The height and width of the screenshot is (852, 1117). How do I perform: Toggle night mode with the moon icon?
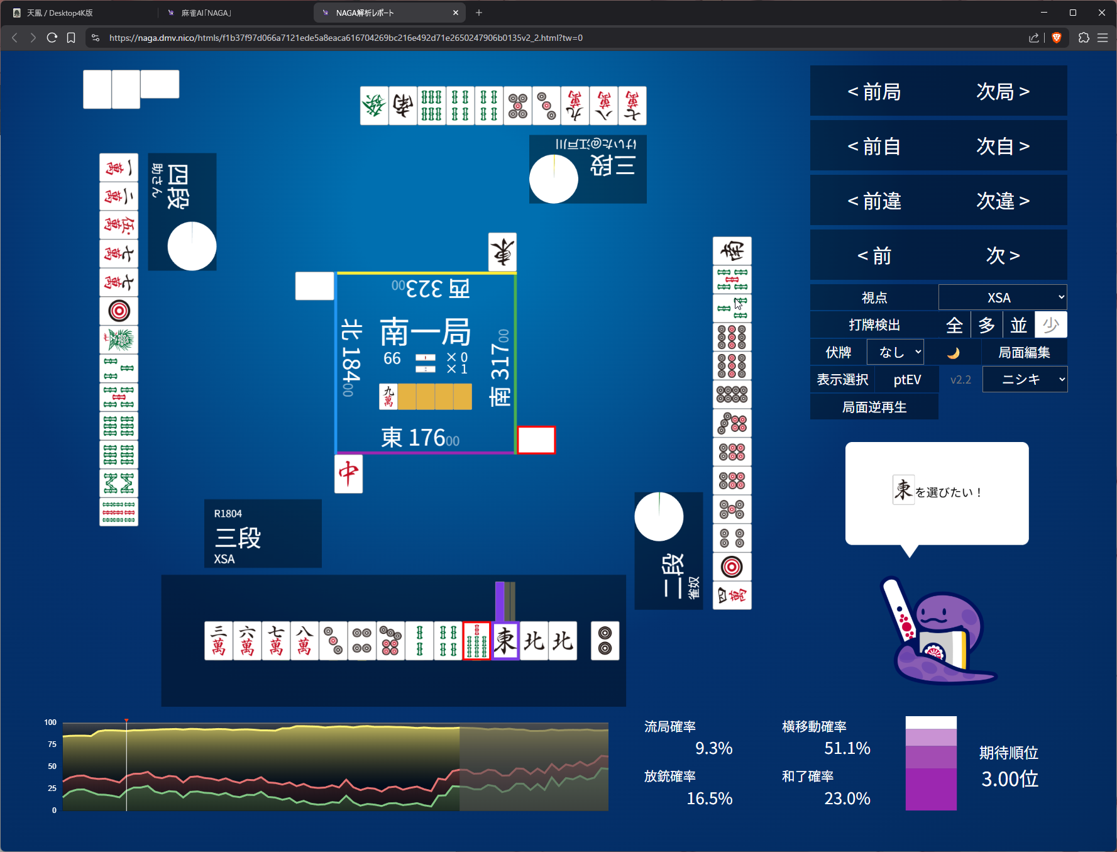click(953, 353)
